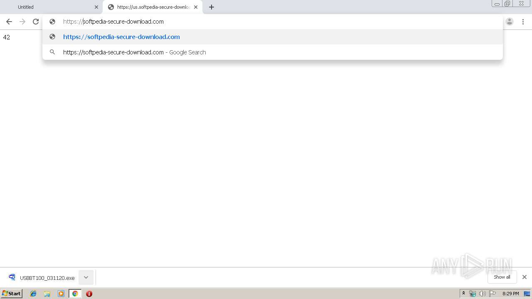Switch to Chrome on the taskbar

pyautogui.click(x=75, y=294)
